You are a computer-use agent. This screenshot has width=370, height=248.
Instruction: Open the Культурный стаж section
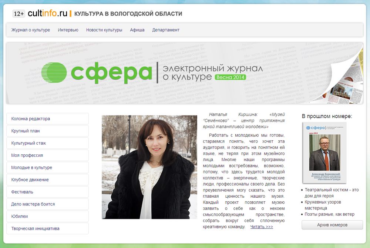click(47, 143)
